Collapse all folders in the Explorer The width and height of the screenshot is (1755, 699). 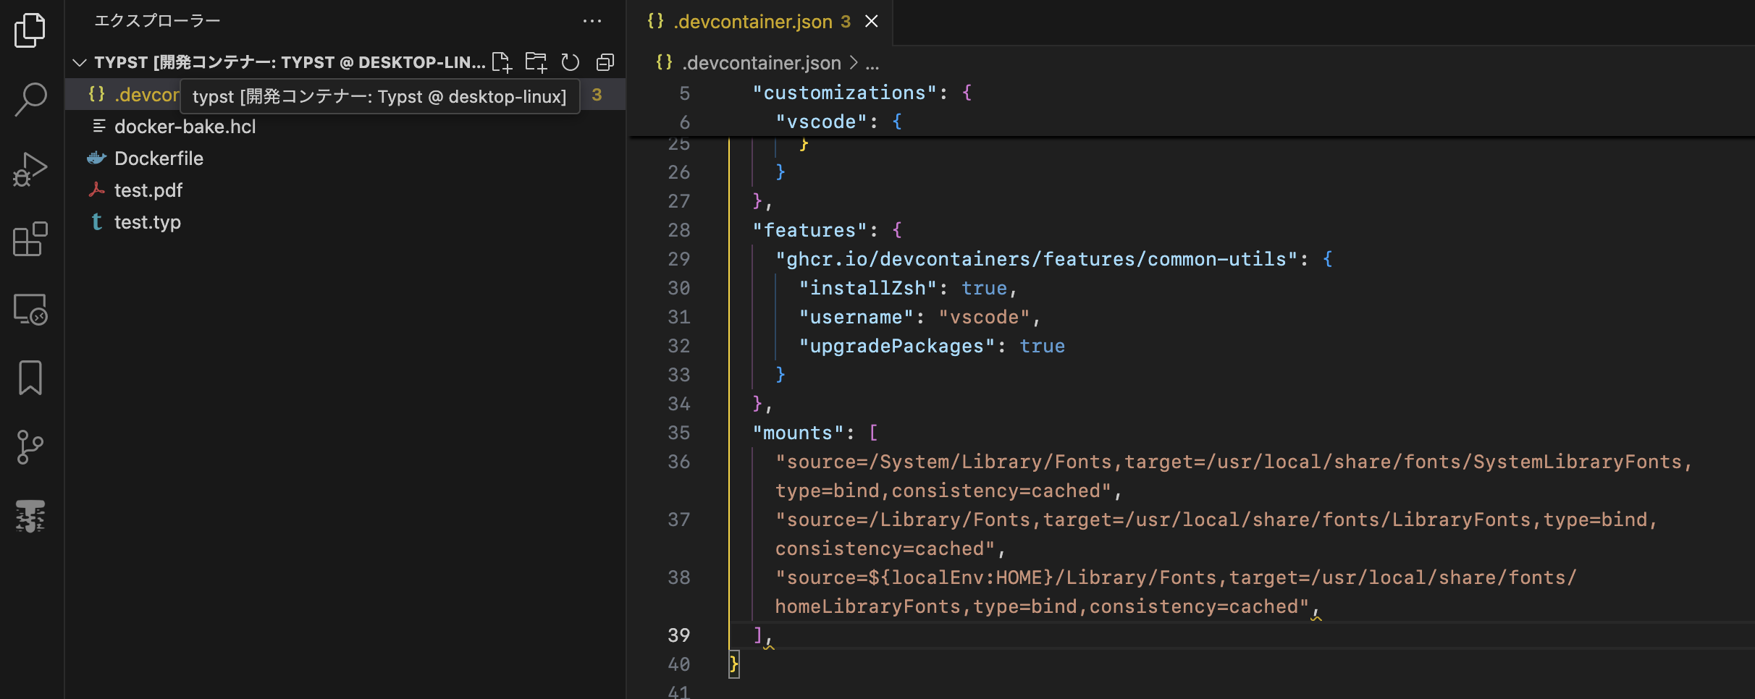point(605,62)
